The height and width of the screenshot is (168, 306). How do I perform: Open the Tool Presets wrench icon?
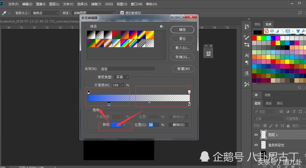246,84
